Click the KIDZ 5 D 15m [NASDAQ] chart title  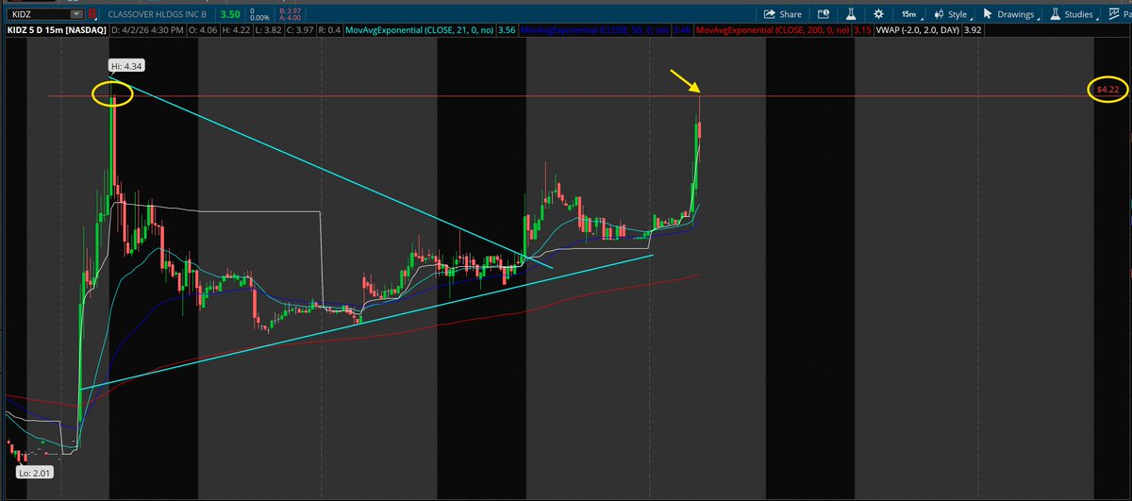point(56,31)
